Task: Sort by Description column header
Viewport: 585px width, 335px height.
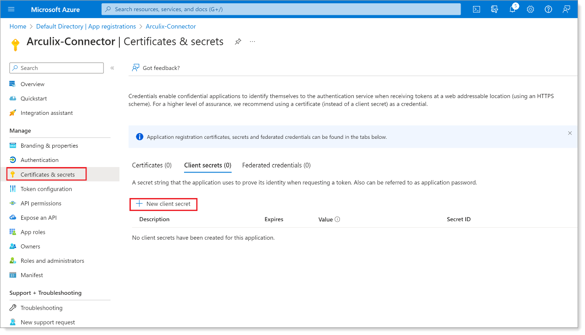Action: click(x=154, y=219)
